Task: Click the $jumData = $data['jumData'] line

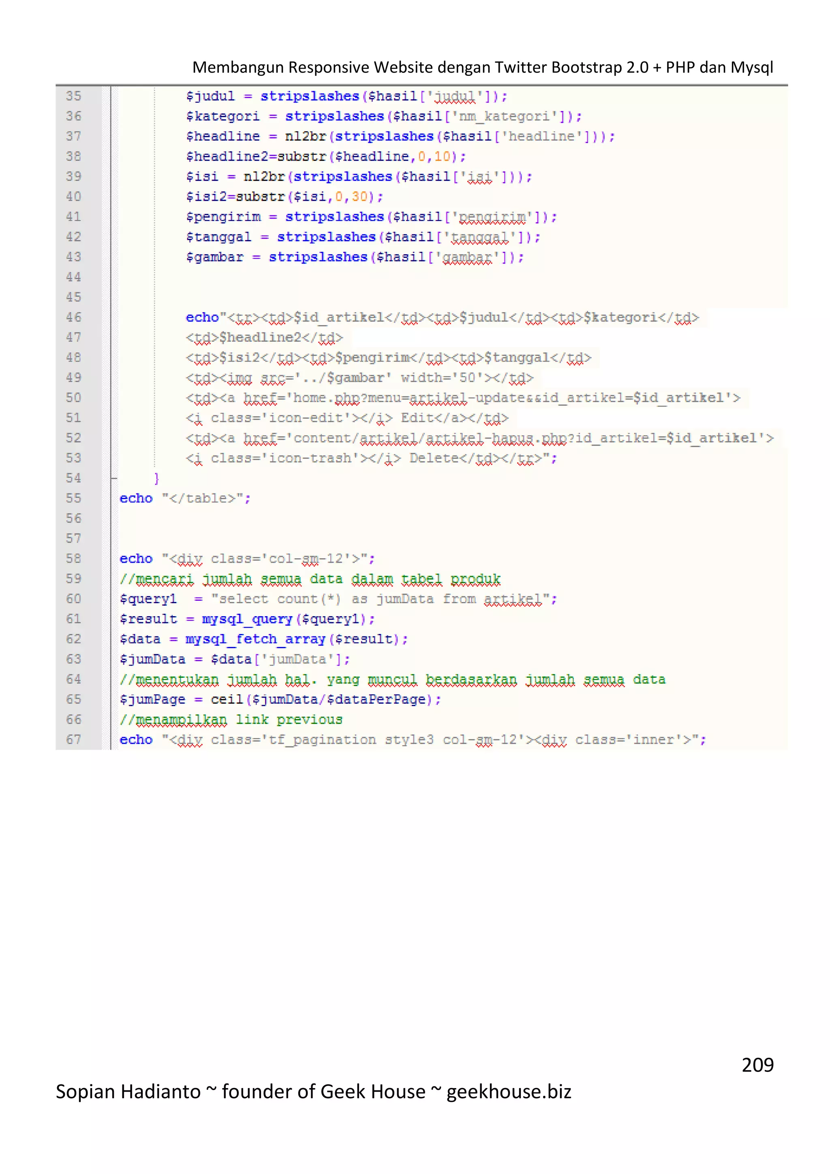Action: coord(235,660)
